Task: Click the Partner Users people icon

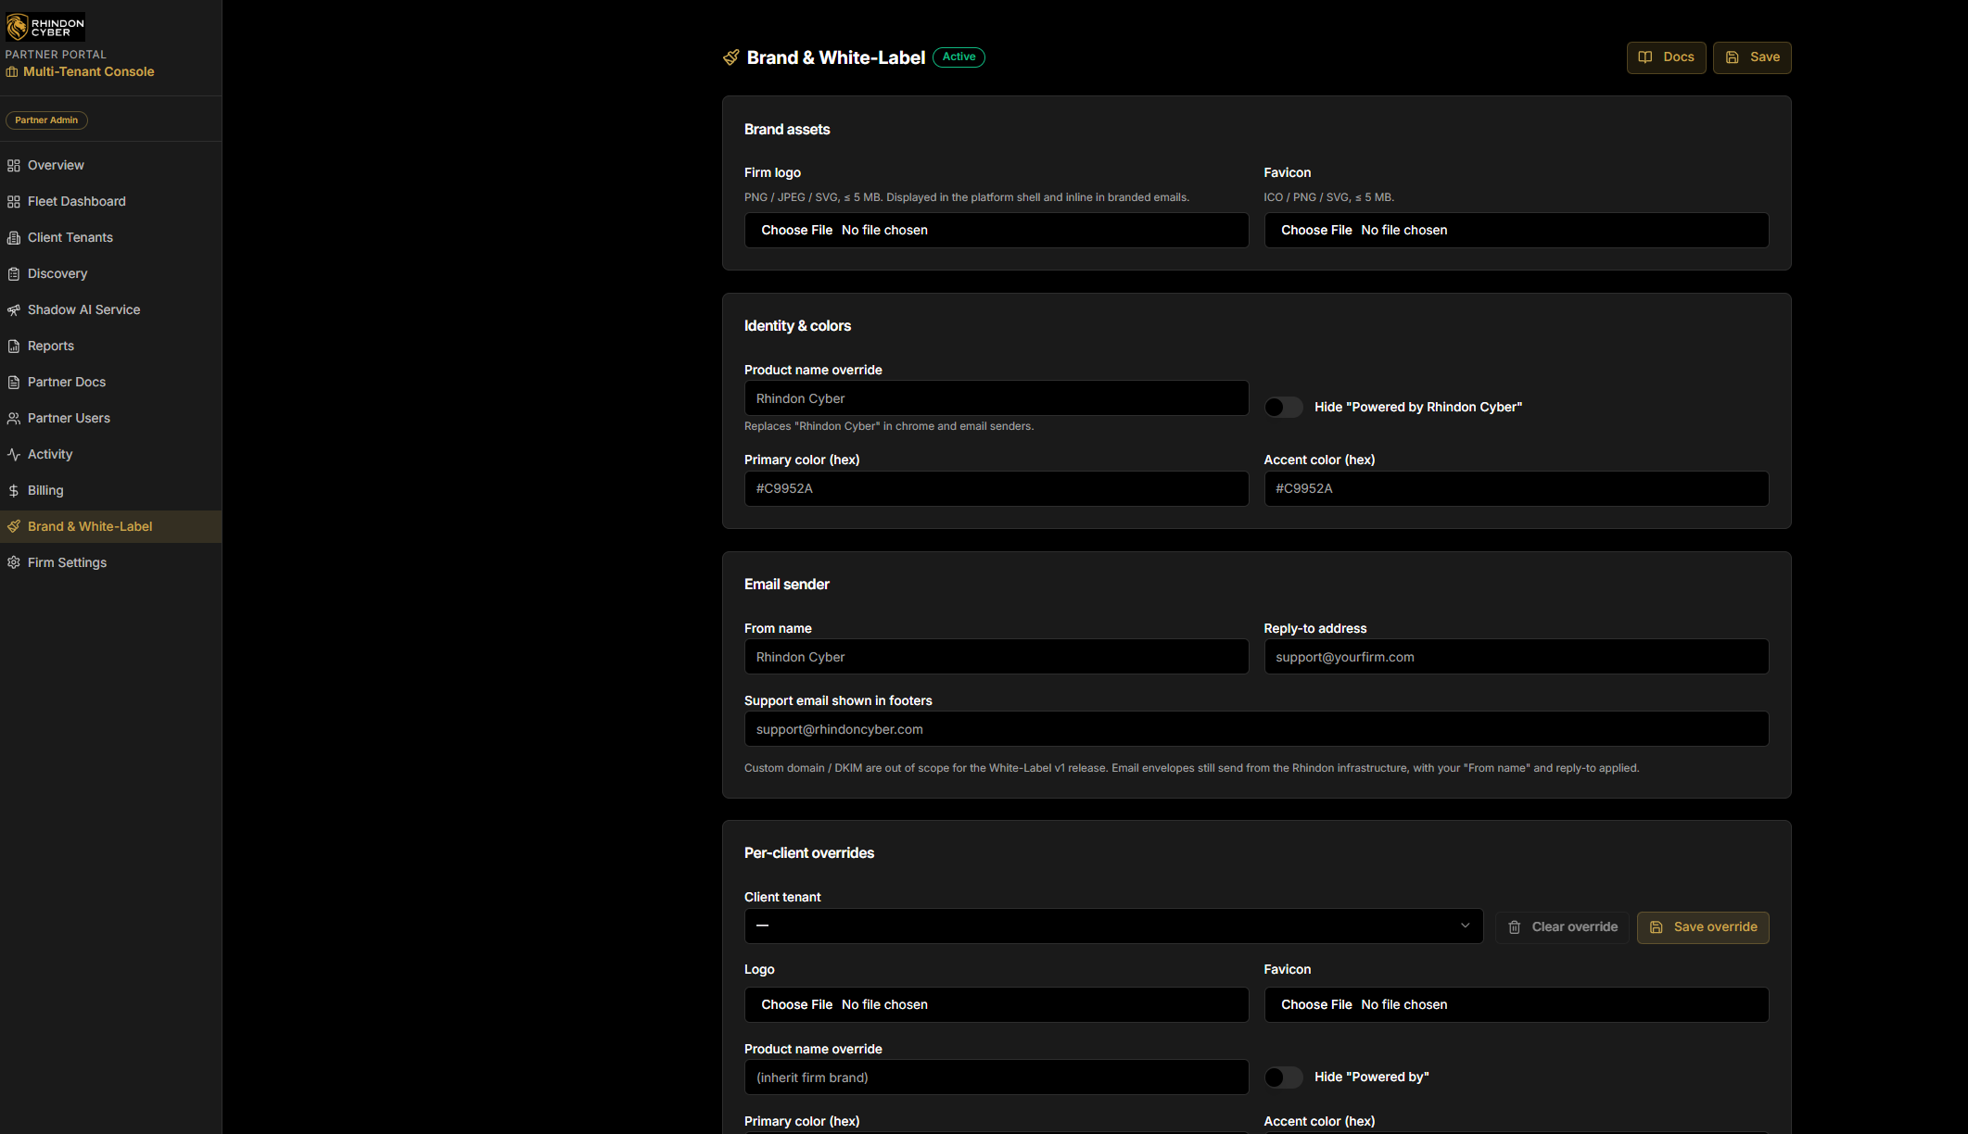Action: 13,419
